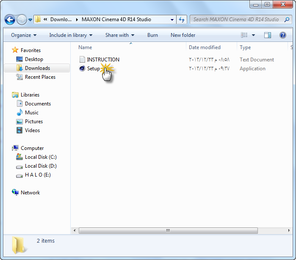Select the INSTRUCTION text document icon
This screenshot has width=296, height=260.
[x=83, y=60]
